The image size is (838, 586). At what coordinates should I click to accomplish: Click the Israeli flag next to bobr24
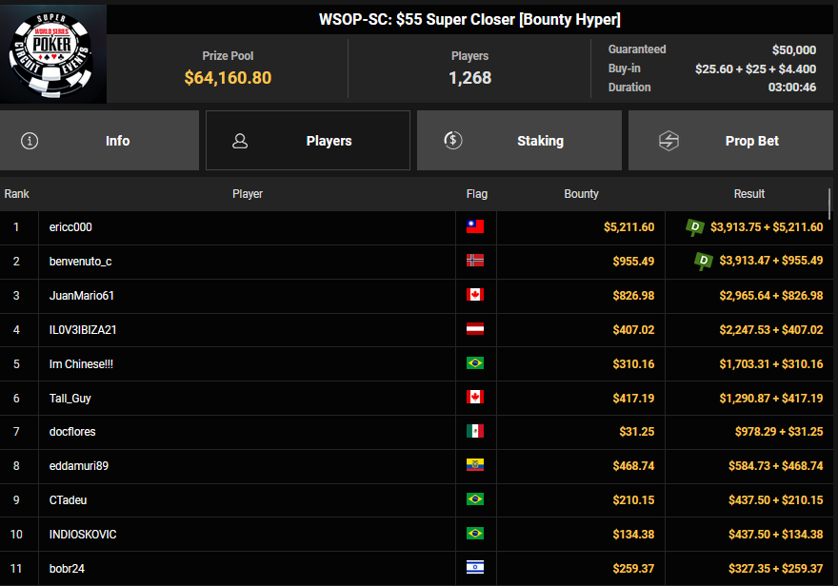tap(474, 568)
